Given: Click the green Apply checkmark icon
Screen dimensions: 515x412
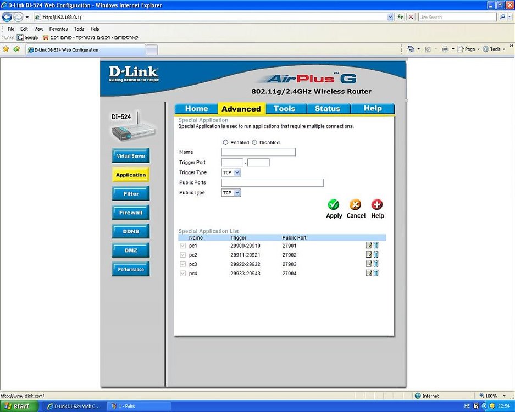Looking at the screenshot, I should 334,204.
